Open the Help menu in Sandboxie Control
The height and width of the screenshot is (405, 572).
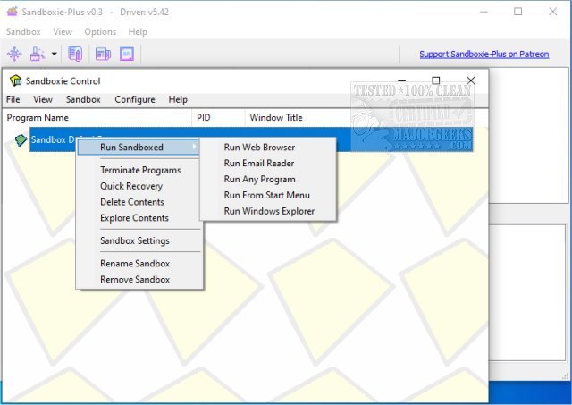[x=178, y=99]
